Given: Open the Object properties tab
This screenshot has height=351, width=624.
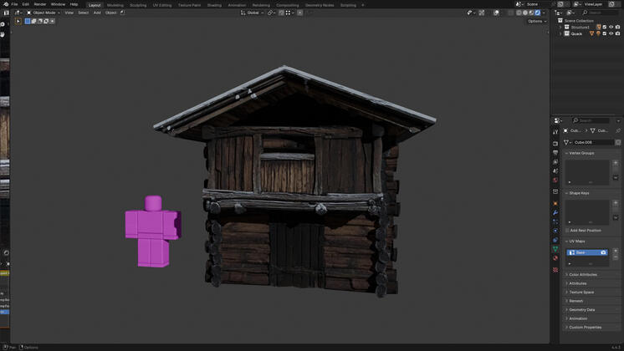Looking at the screenshot, I should coord(555,204).
